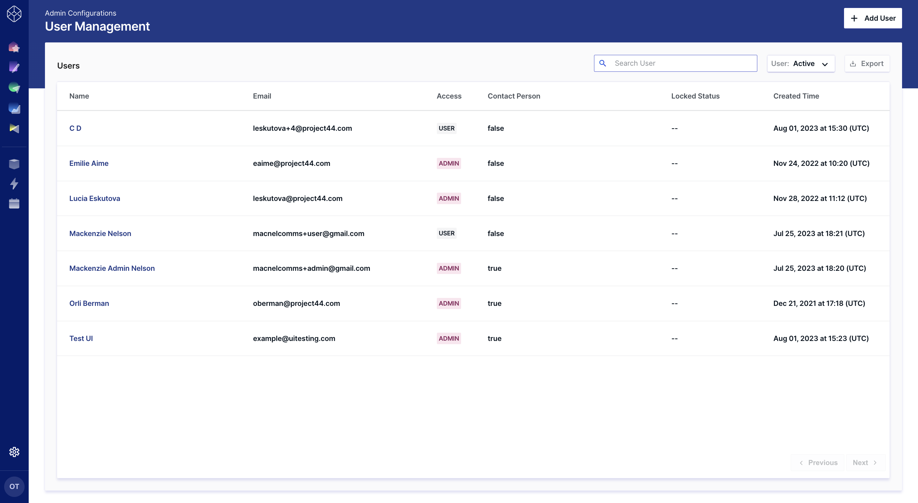The width and height of the screenshot is (918, 503).
Task: Click the USER badge in C D row
Action: (x=446, y=128)
